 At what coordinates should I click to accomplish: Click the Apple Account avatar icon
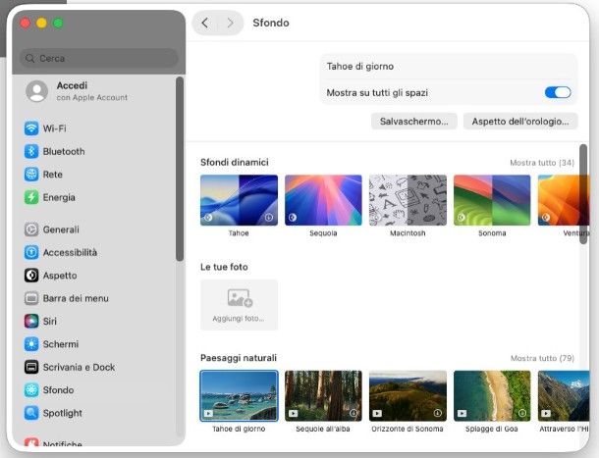pos(36,91)
